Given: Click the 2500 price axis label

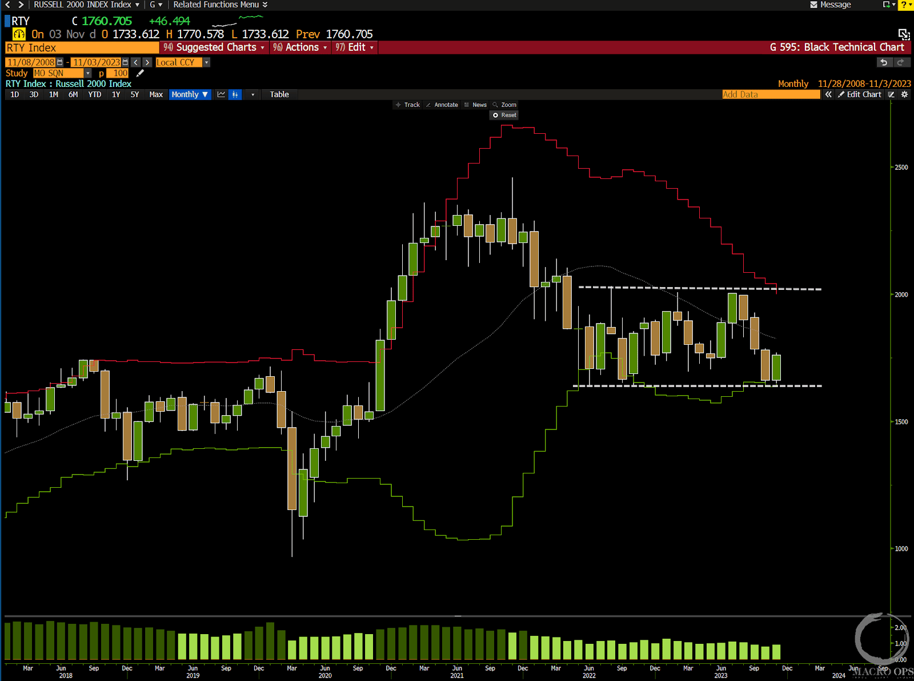Looking at the screenshot, I should tap(901, 168).
